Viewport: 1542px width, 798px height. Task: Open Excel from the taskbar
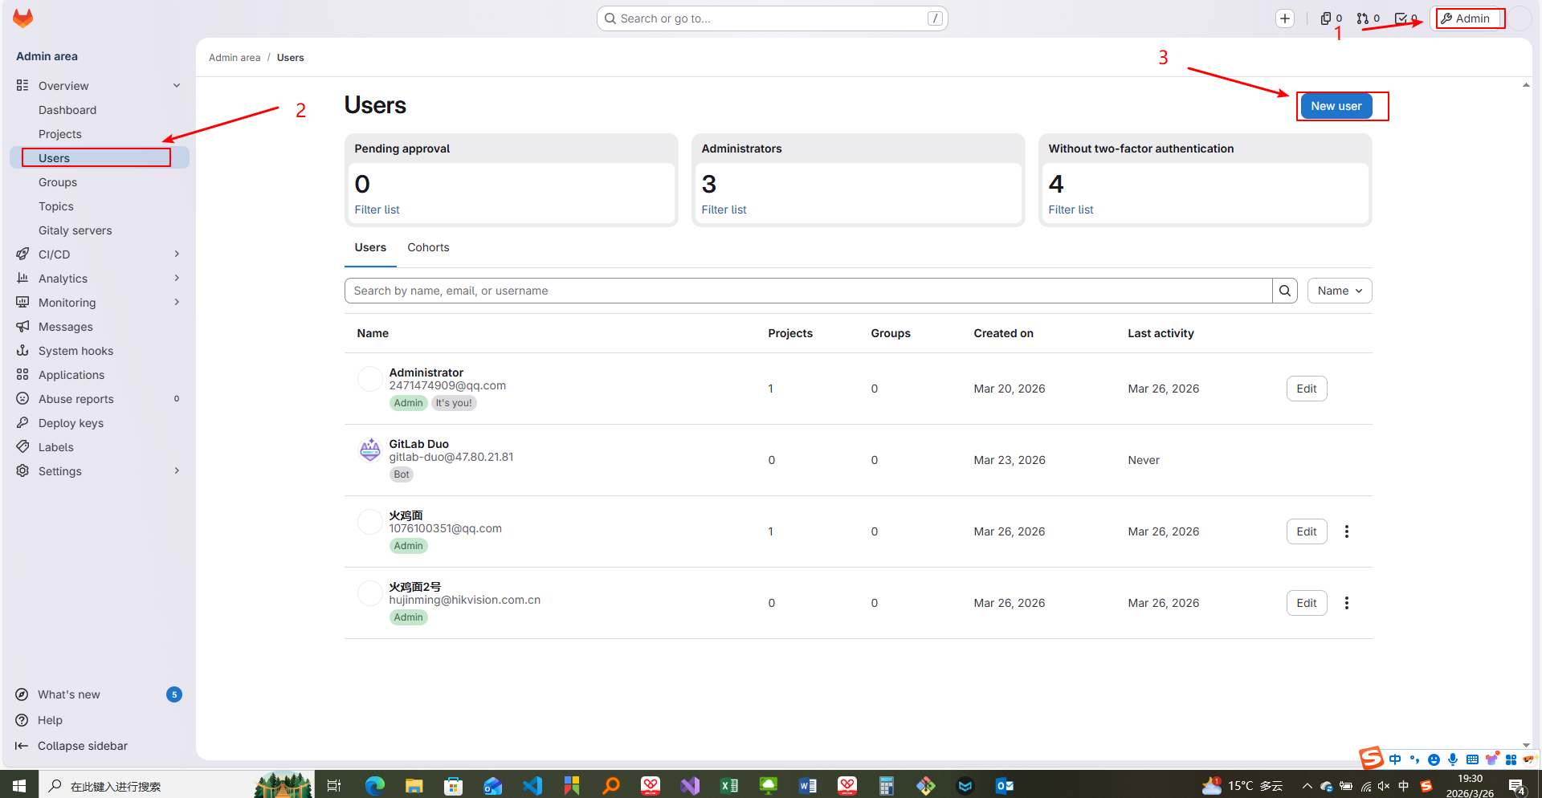pos(729,785)
